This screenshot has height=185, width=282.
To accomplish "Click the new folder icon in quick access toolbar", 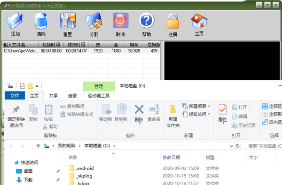I will point(31,86).
